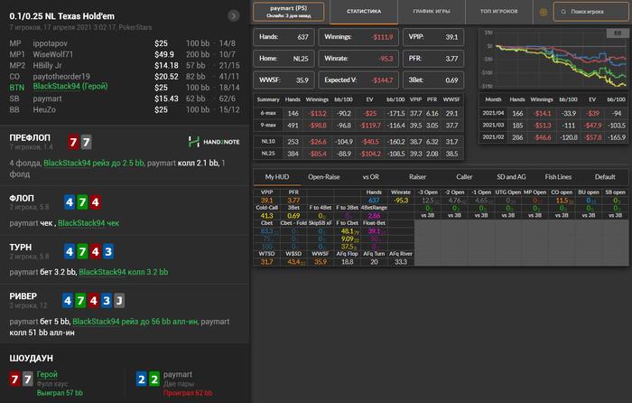
Task: Open the vs OR tab
Action: (x=370, y=177)
